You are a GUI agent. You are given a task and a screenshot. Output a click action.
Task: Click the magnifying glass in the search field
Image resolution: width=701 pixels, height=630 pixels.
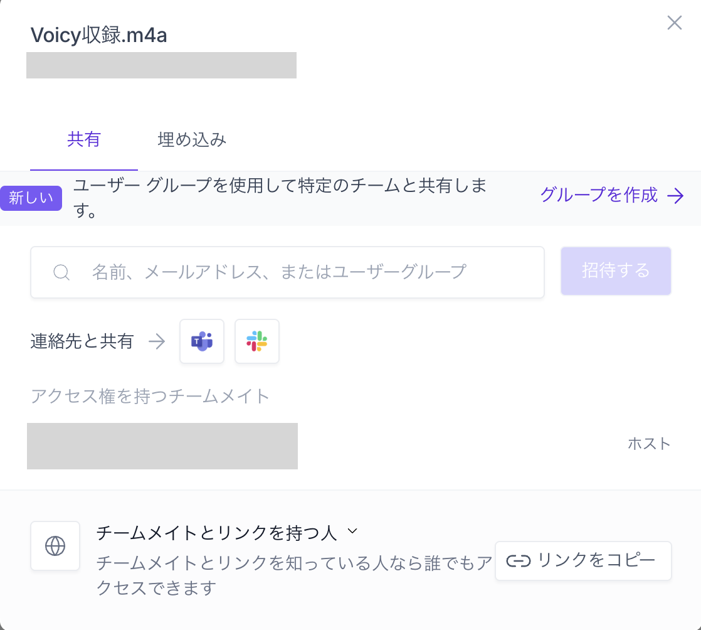[61, 272]
